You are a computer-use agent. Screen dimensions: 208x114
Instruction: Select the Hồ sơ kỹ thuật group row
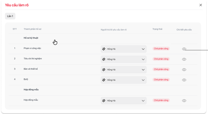pos(31,38)
